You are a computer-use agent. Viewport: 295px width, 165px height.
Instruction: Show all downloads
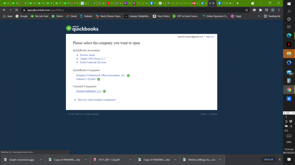click(x=268, y=159)
